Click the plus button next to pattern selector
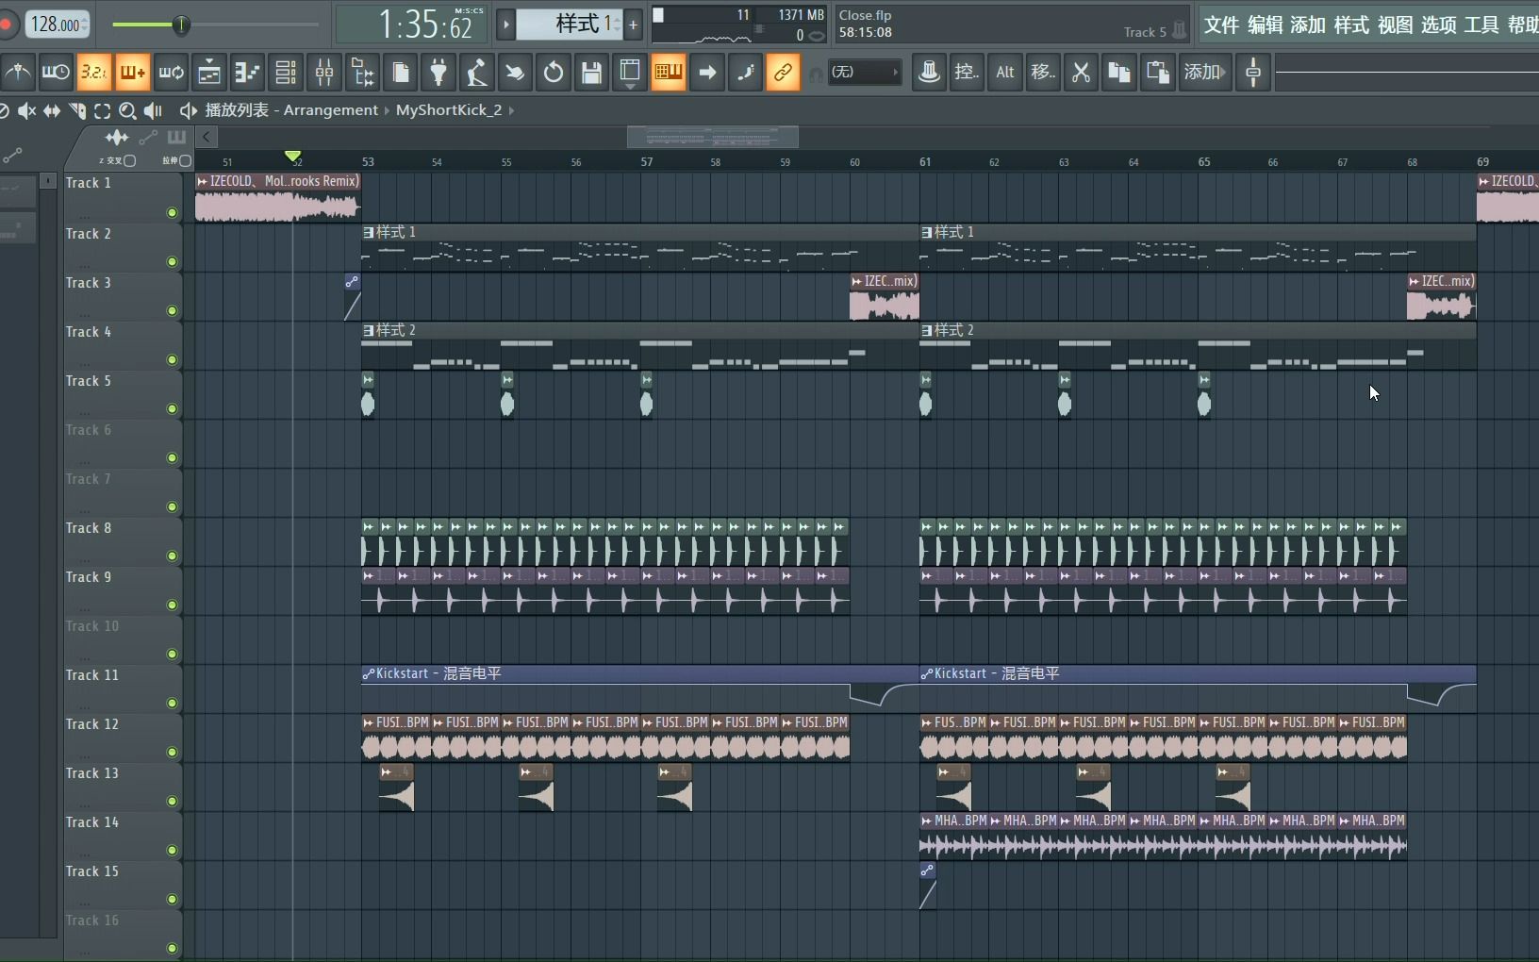This screenshot has height=962, width=1539. coord(634,25)
